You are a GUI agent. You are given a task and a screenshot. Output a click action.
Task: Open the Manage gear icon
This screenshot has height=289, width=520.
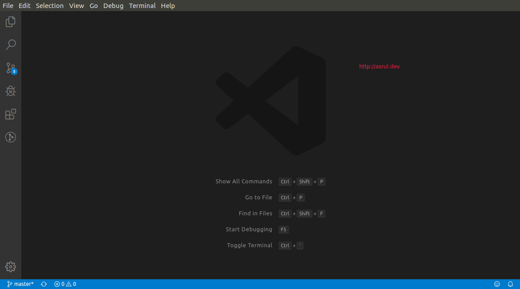pos(11,267)
